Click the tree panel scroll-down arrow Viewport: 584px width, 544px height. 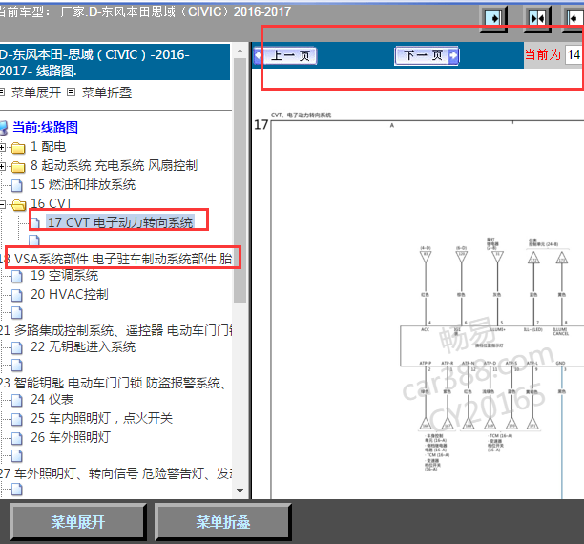pos(240,491)
